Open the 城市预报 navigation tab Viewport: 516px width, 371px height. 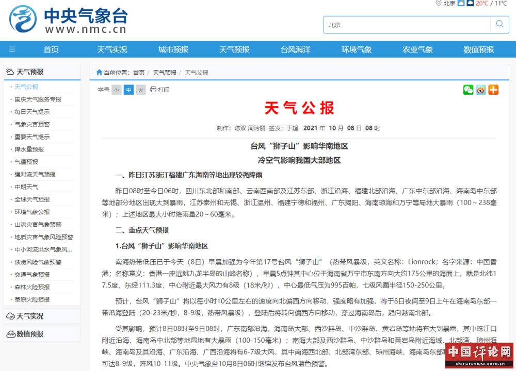coord(173,49)
